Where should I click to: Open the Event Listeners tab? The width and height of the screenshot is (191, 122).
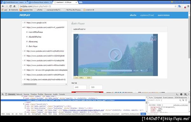pyautogui.click(x=168, y=97)
